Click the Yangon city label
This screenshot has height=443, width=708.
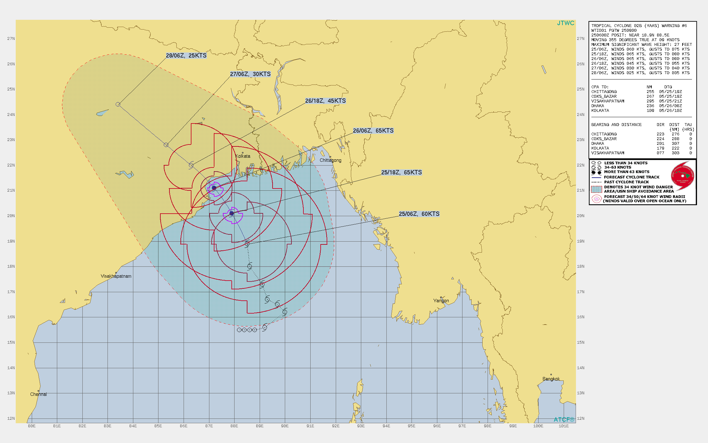coord(441,301)
